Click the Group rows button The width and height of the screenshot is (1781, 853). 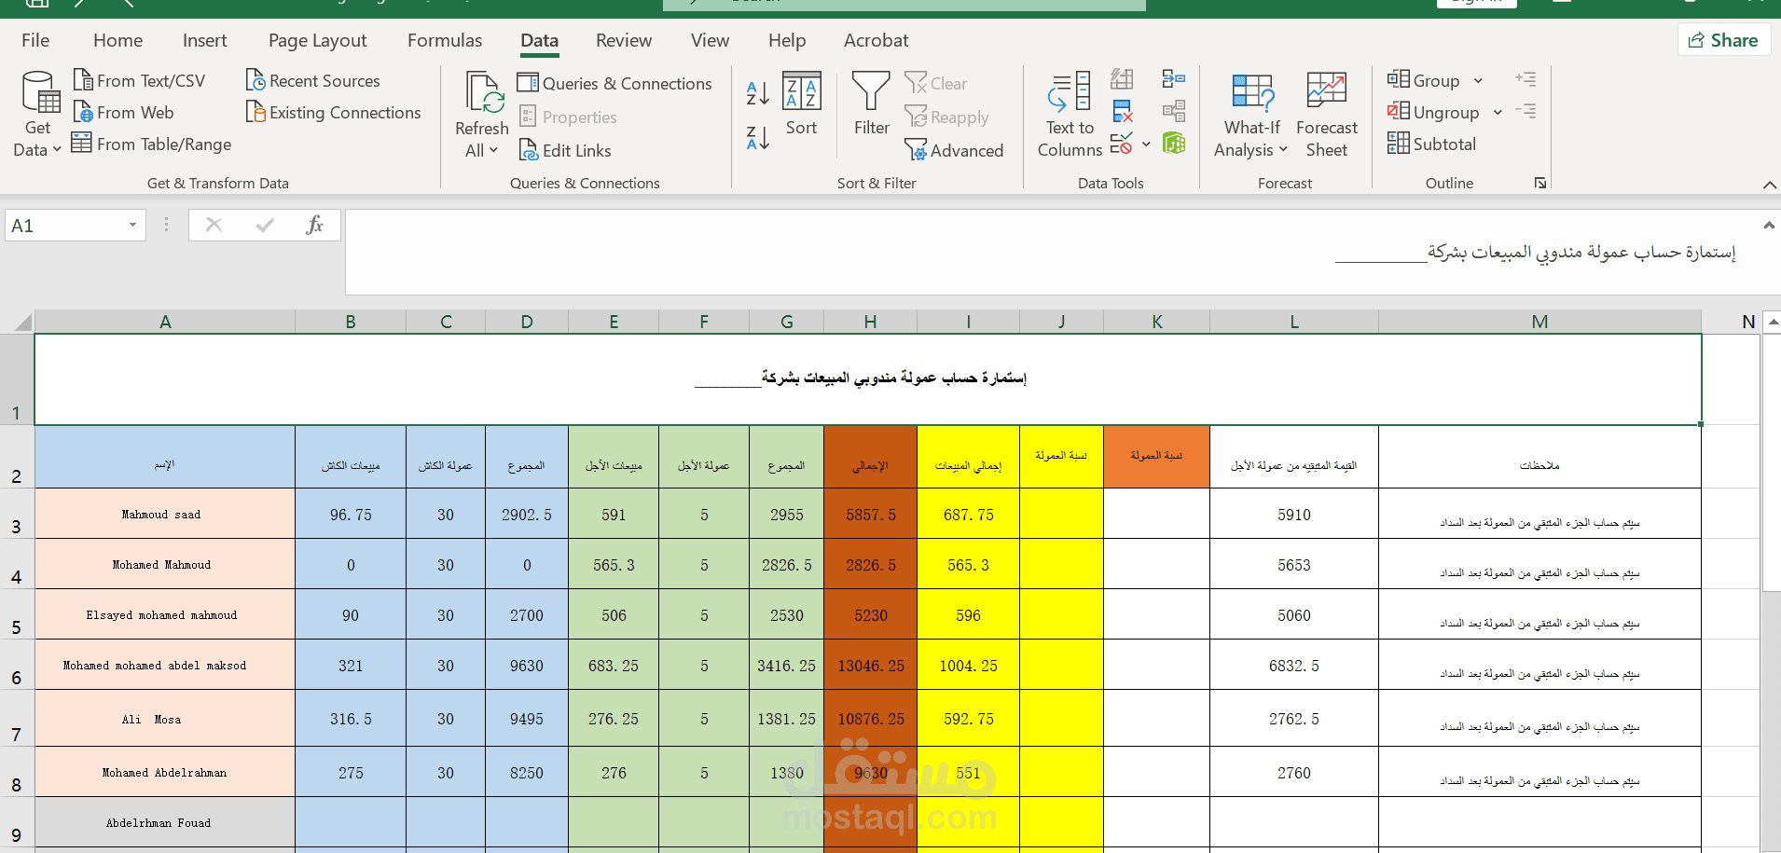pyautogui.click(x=1424, y=80)
